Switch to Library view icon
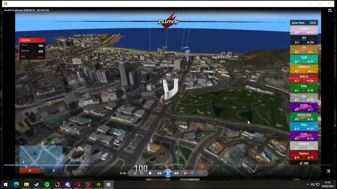The width and height of the screenshot is (337, 189). point(330,10)
